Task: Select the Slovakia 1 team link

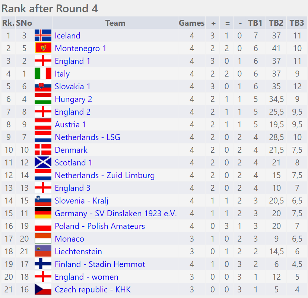Action: pos(73,86)
